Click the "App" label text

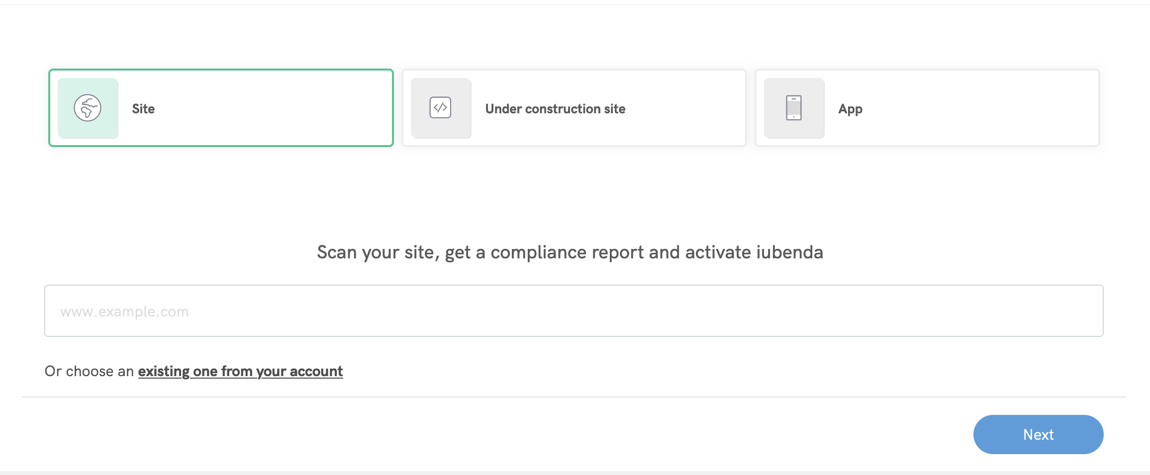point(850,109)
